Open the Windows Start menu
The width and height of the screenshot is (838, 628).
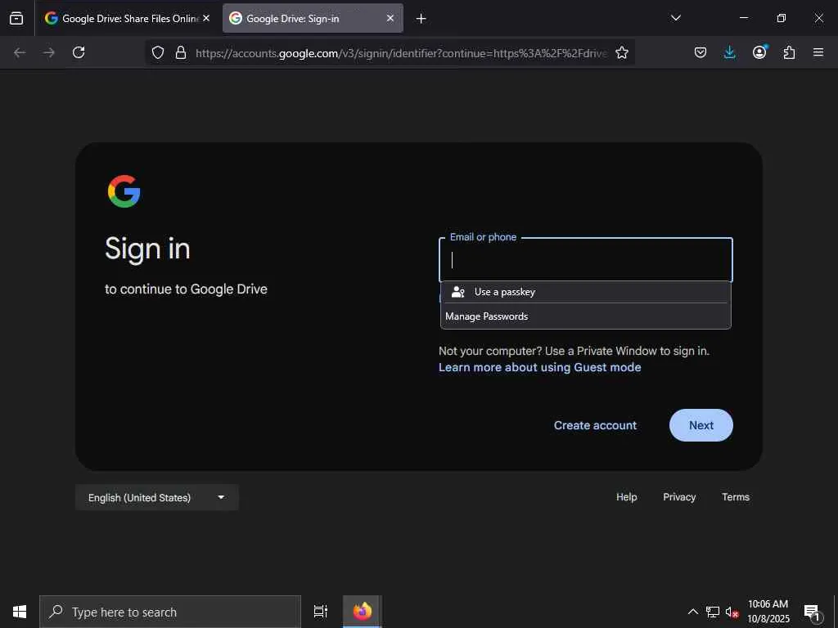pos(20,612)
